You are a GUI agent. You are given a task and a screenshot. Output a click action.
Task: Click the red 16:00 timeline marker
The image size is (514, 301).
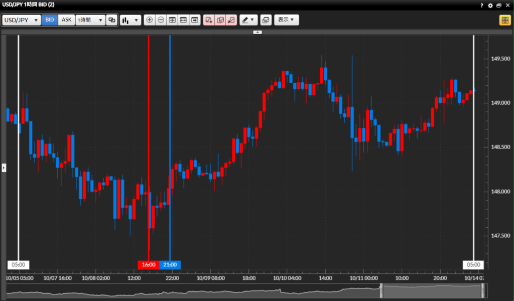pyautogui.click(x=149, y=265)
